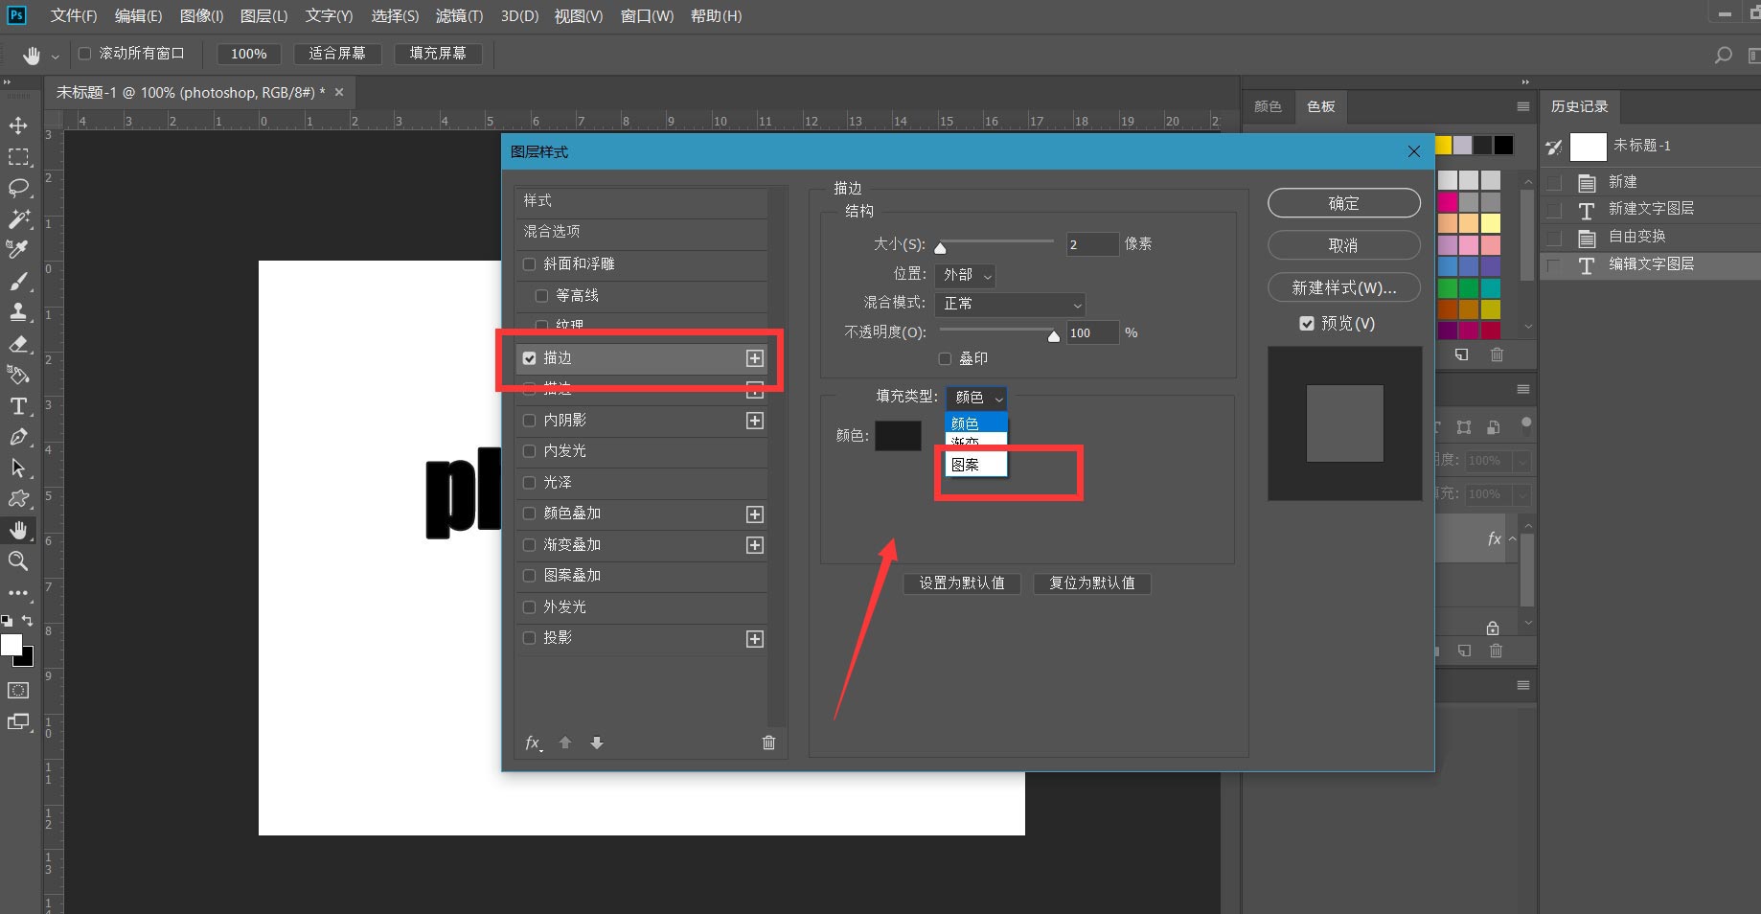Open stroke 颜色 swatch

point(898,436)
